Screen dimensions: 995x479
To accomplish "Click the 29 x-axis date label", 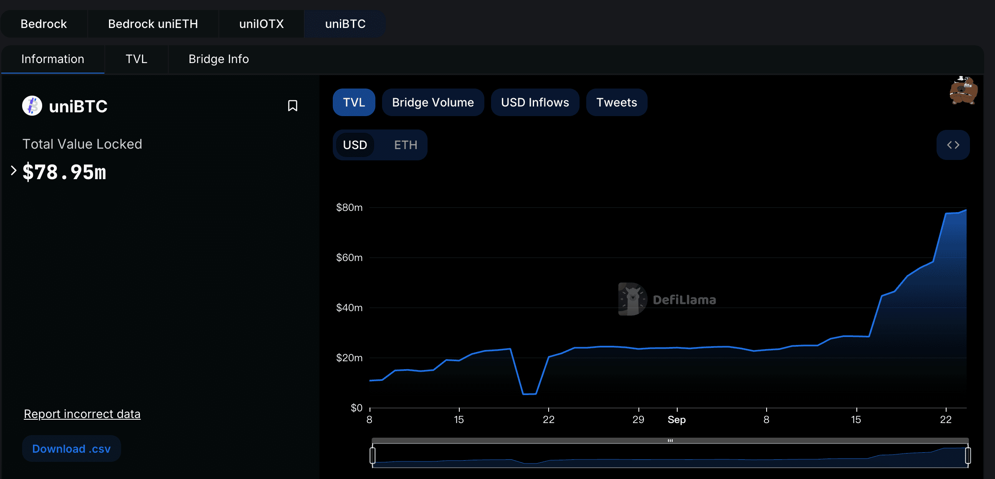I will (x=638, y=420).
